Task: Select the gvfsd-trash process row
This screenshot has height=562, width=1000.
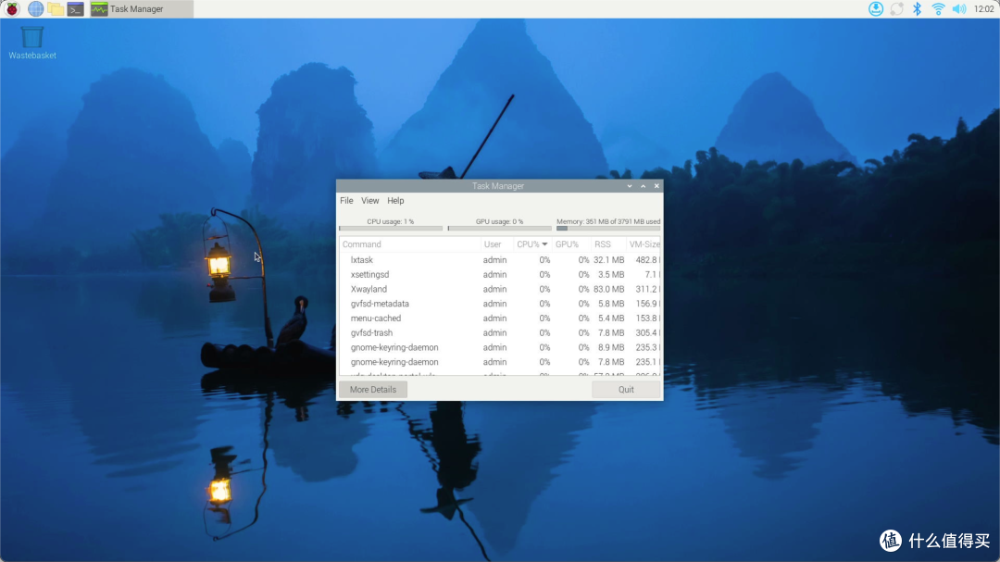Action: point(500,333)
